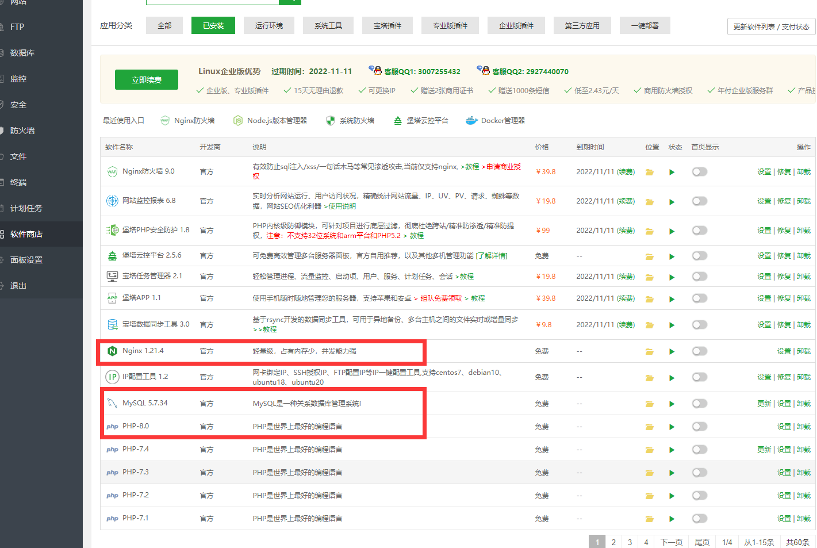
Task: Select the 企业版插件 category tab
Action: [x=516, y=26]
